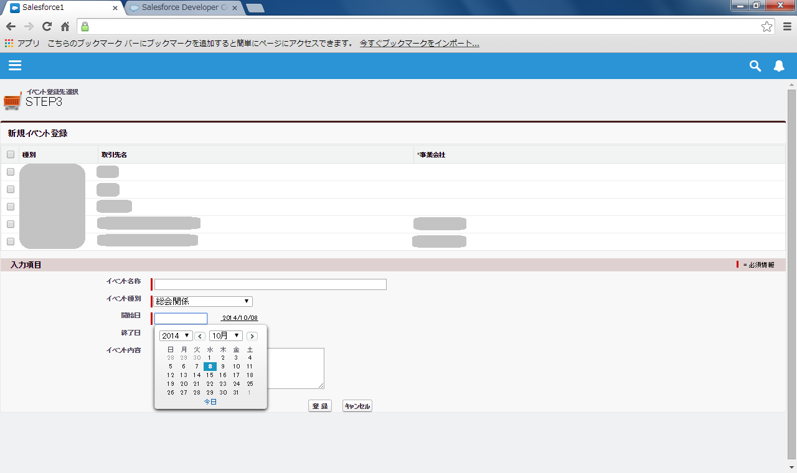Image resolution: width=797 pixels, height=473 pixels.
Task: Choose date 5 in the calendar
Action: tap(171, 367)
